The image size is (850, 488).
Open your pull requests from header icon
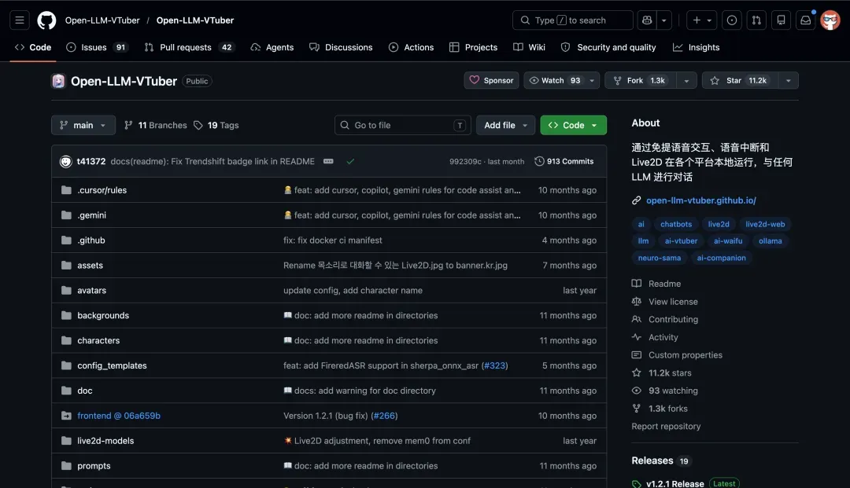756,20
